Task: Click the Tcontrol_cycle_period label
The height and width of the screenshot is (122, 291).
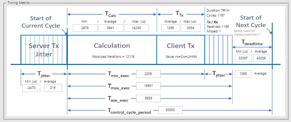Action: point(129,111)
